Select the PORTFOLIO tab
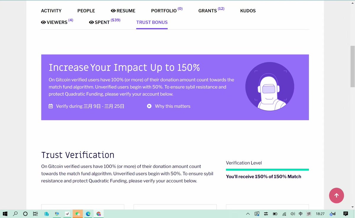355x218 pixels. click(167, 10)
